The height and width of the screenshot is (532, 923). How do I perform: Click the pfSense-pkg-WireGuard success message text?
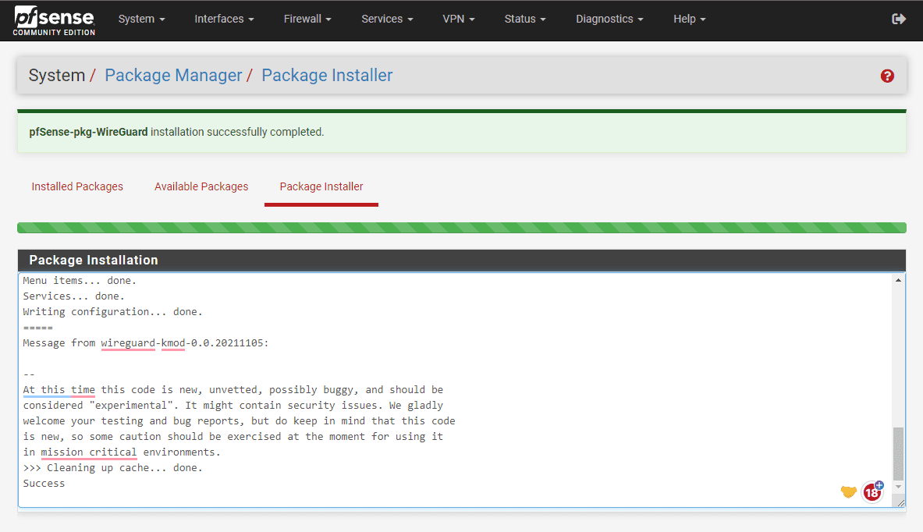pyautogui.click(x=176, y=132)
